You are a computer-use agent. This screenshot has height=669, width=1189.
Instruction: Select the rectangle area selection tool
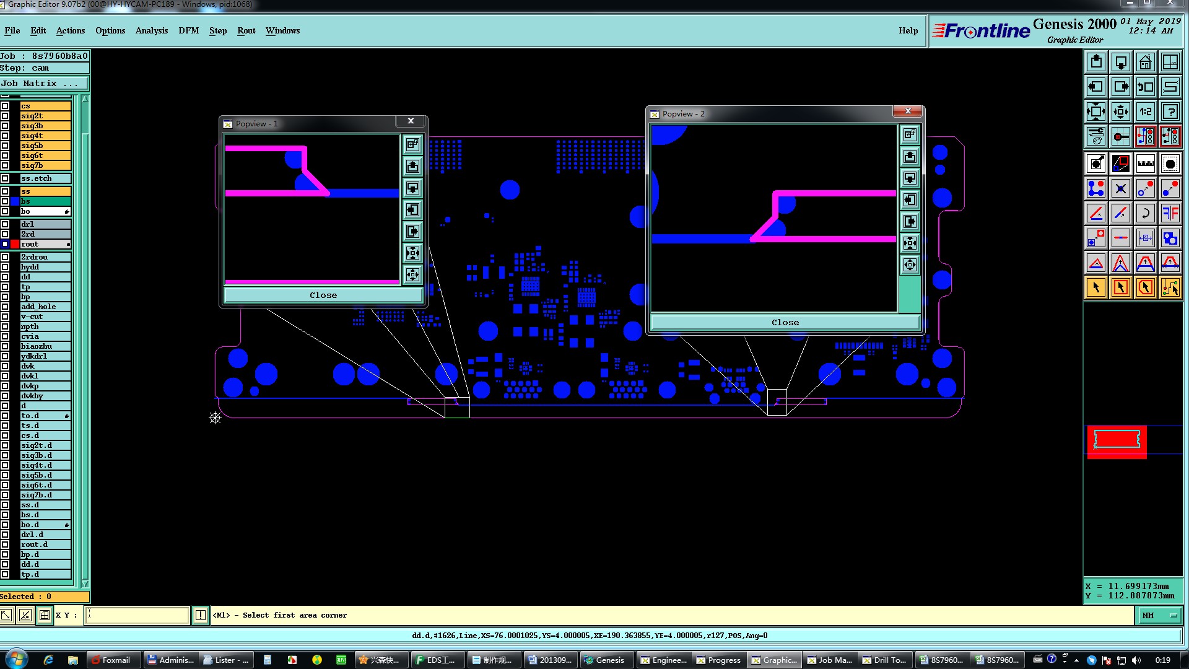[x=1121, y=287]
